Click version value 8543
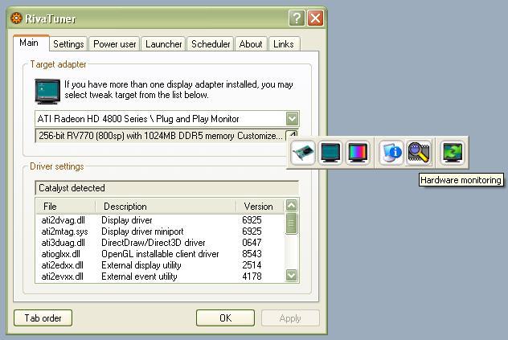This screenshot has height=340, width=508. click(x=252, y=254)
